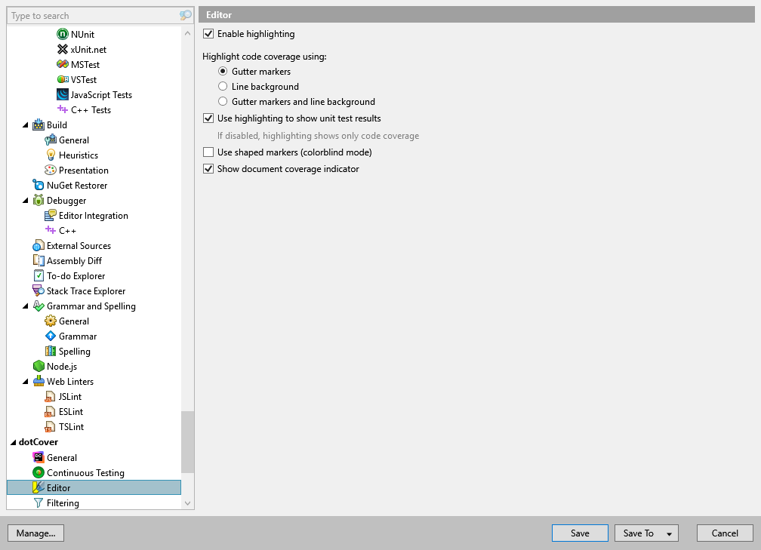
Task: Select the Line background radio button
Action: click(x=223, y=86)
